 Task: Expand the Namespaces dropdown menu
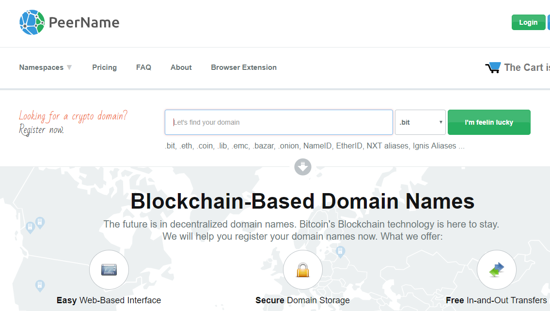click(45, 67)
